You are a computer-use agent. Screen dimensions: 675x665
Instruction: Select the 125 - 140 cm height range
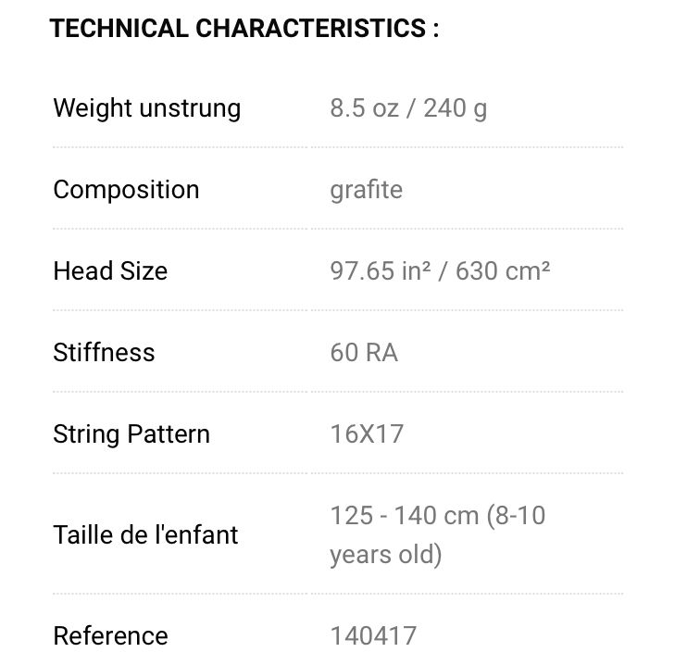point(404,515)
